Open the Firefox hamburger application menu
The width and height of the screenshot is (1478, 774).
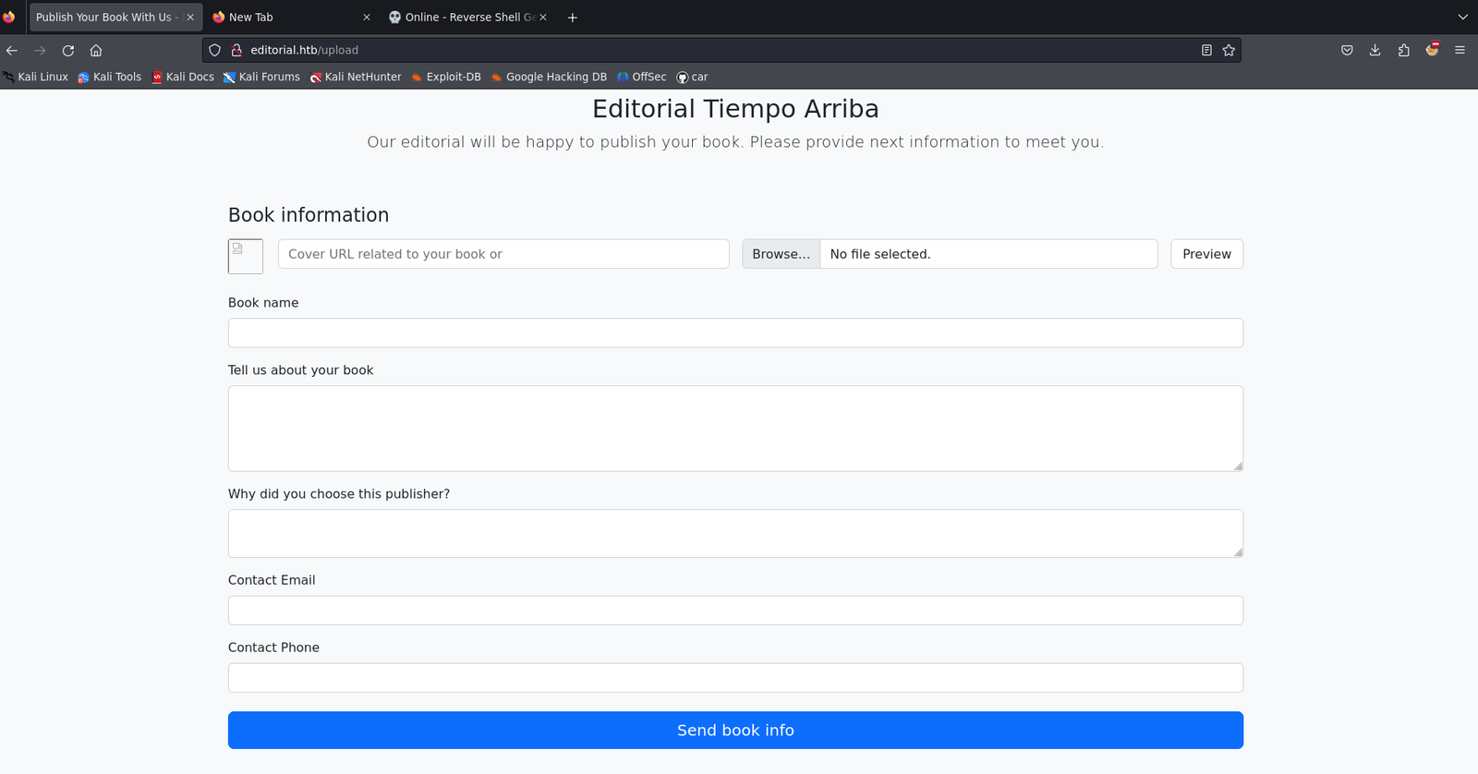click(1460, 51)
